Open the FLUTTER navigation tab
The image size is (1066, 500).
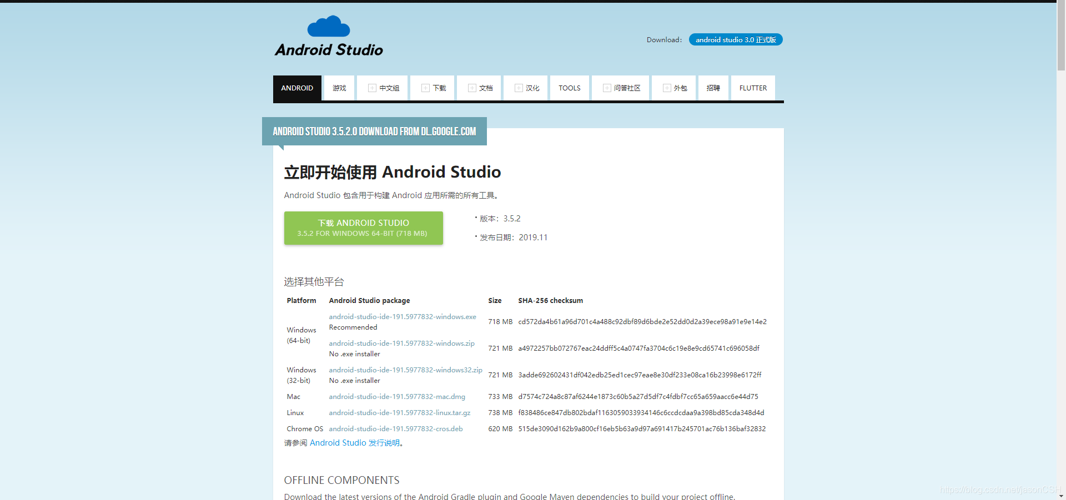[753, 88]
